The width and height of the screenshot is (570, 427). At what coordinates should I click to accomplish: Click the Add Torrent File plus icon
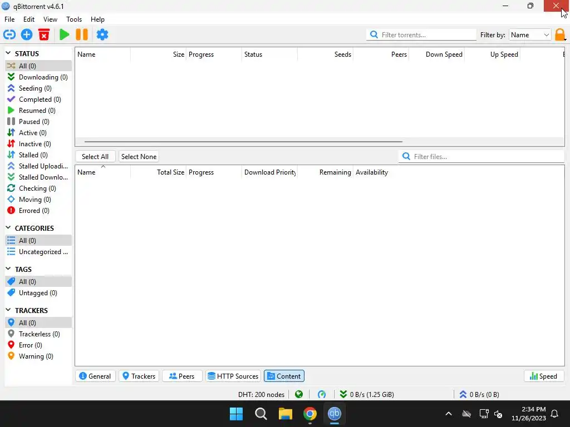(27, 34)
